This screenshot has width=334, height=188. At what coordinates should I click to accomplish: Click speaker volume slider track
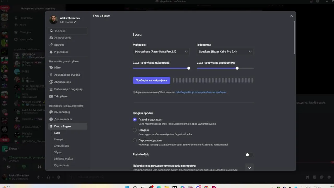tap(225, 68)
